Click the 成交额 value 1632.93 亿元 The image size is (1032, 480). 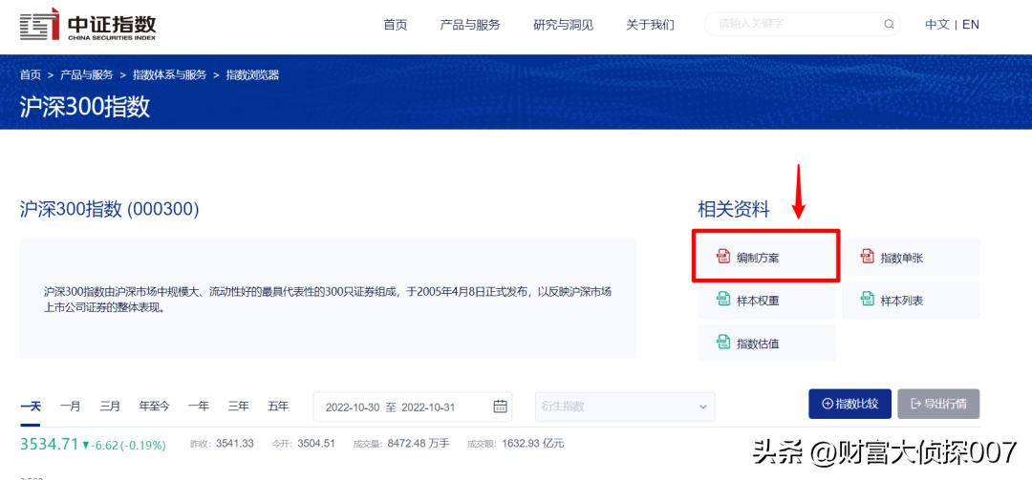coord(533,444)
